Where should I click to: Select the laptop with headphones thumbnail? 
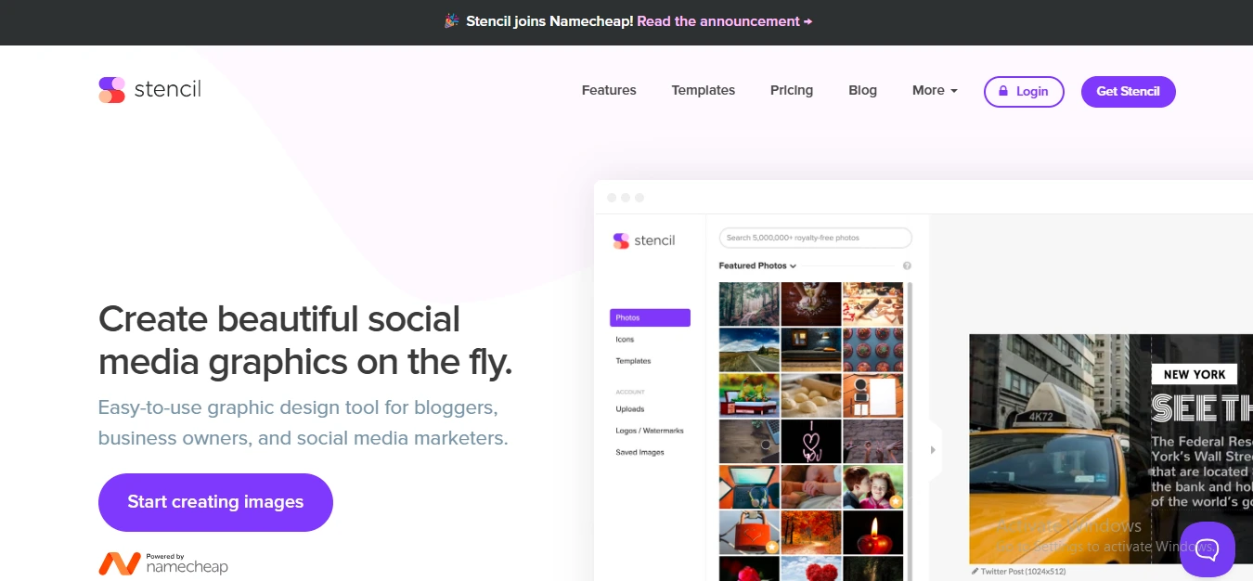749,487
